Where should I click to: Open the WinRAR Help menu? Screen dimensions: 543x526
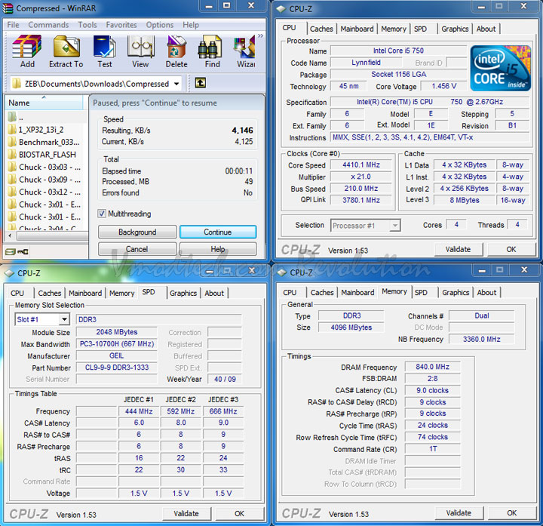click(x=191, y=25)
